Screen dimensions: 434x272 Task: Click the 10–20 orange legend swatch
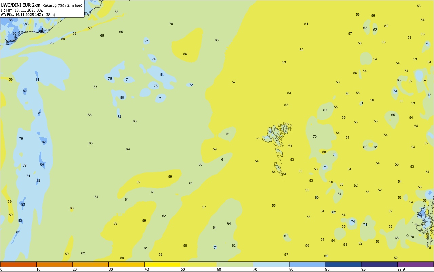pos(54,264)
